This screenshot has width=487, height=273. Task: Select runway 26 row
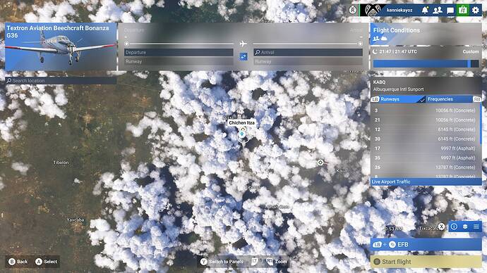coord(425,167)
